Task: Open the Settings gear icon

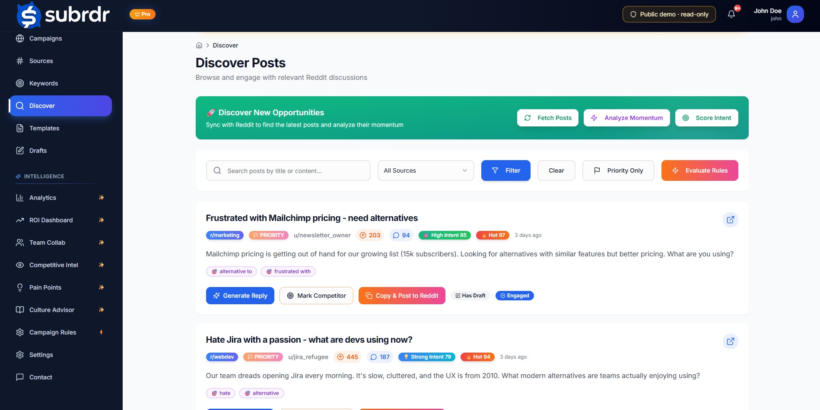Action: tap(20, 355)
